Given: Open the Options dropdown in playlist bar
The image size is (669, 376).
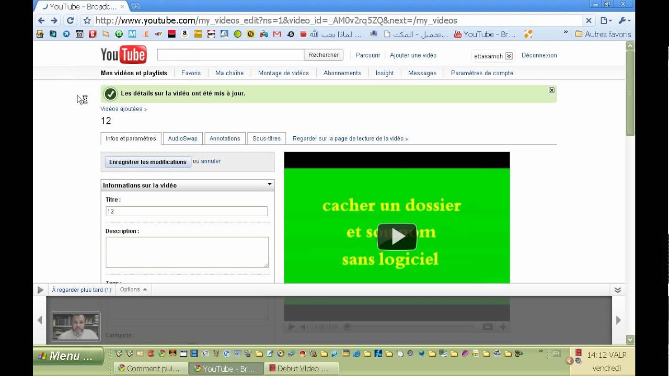Looking at the screenshot, I should point(133,289).
